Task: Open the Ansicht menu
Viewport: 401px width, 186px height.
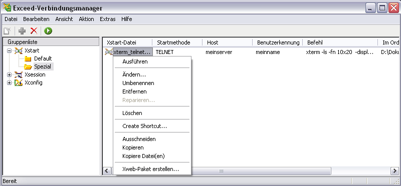Action: [64, 19]
